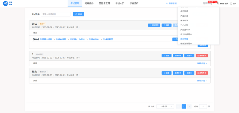
Task: Click the 小马阅卷 logo
Action: tap(8, 3)
